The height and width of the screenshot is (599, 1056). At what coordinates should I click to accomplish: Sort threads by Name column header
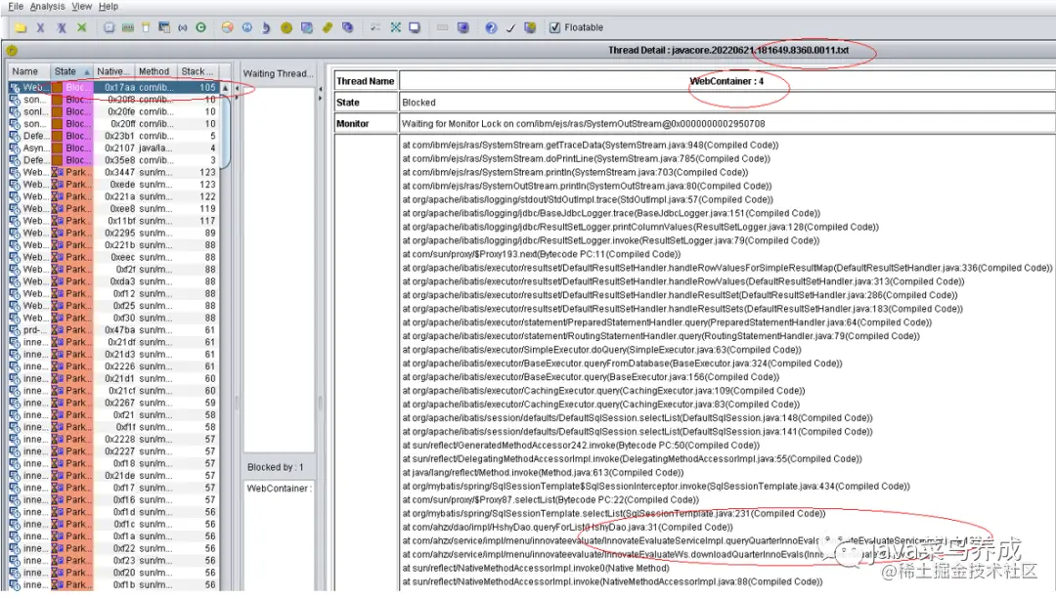pyautogui.click(x=28, y=71)
